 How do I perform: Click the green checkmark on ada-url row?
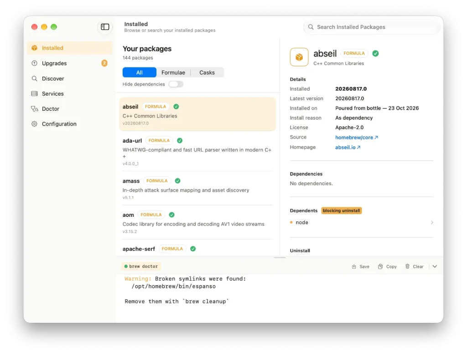180,140
